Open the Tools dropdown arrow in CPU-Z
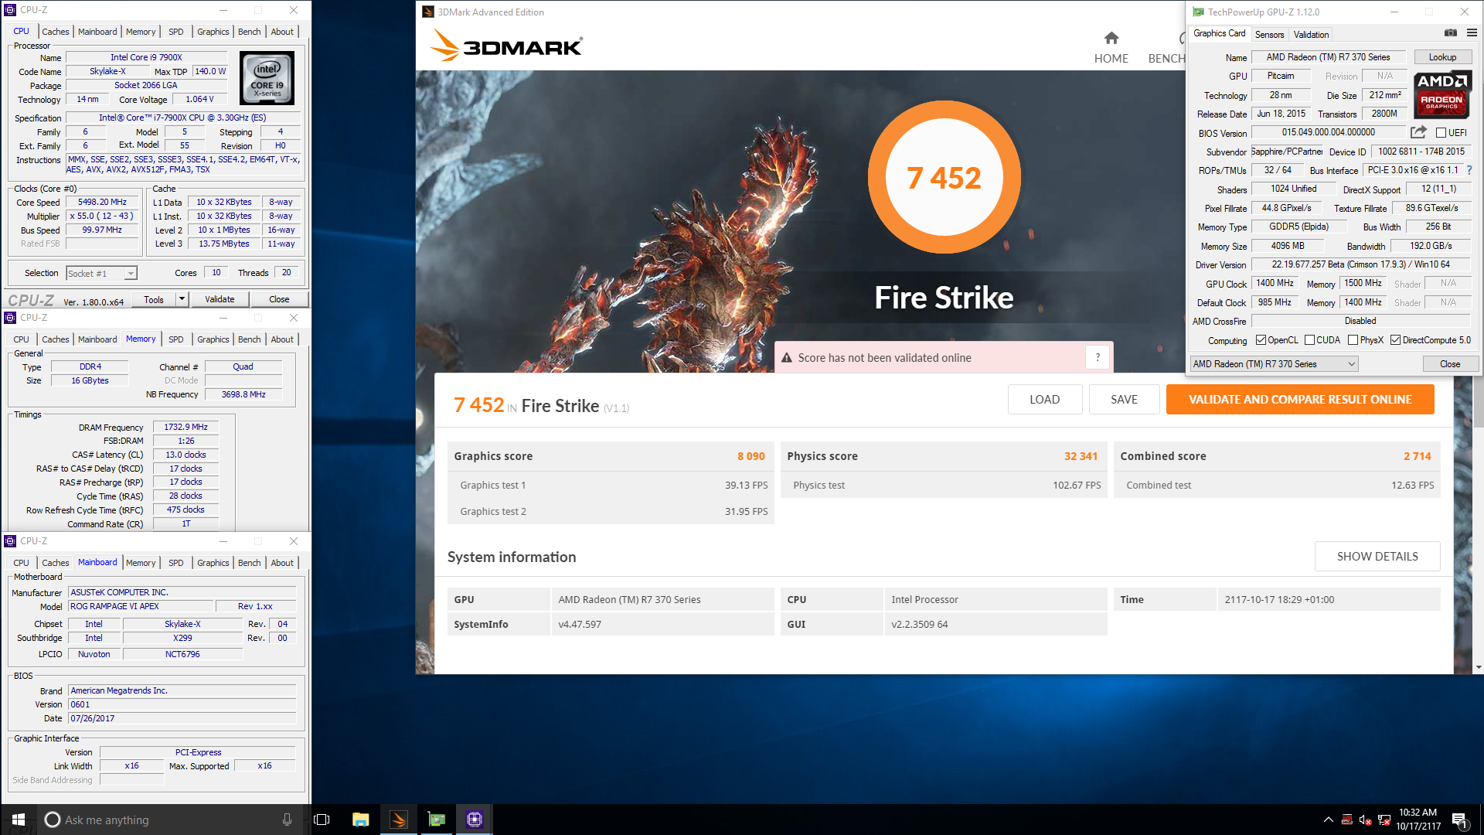This screenshot has height=835, width=1484. pos(182,299)
